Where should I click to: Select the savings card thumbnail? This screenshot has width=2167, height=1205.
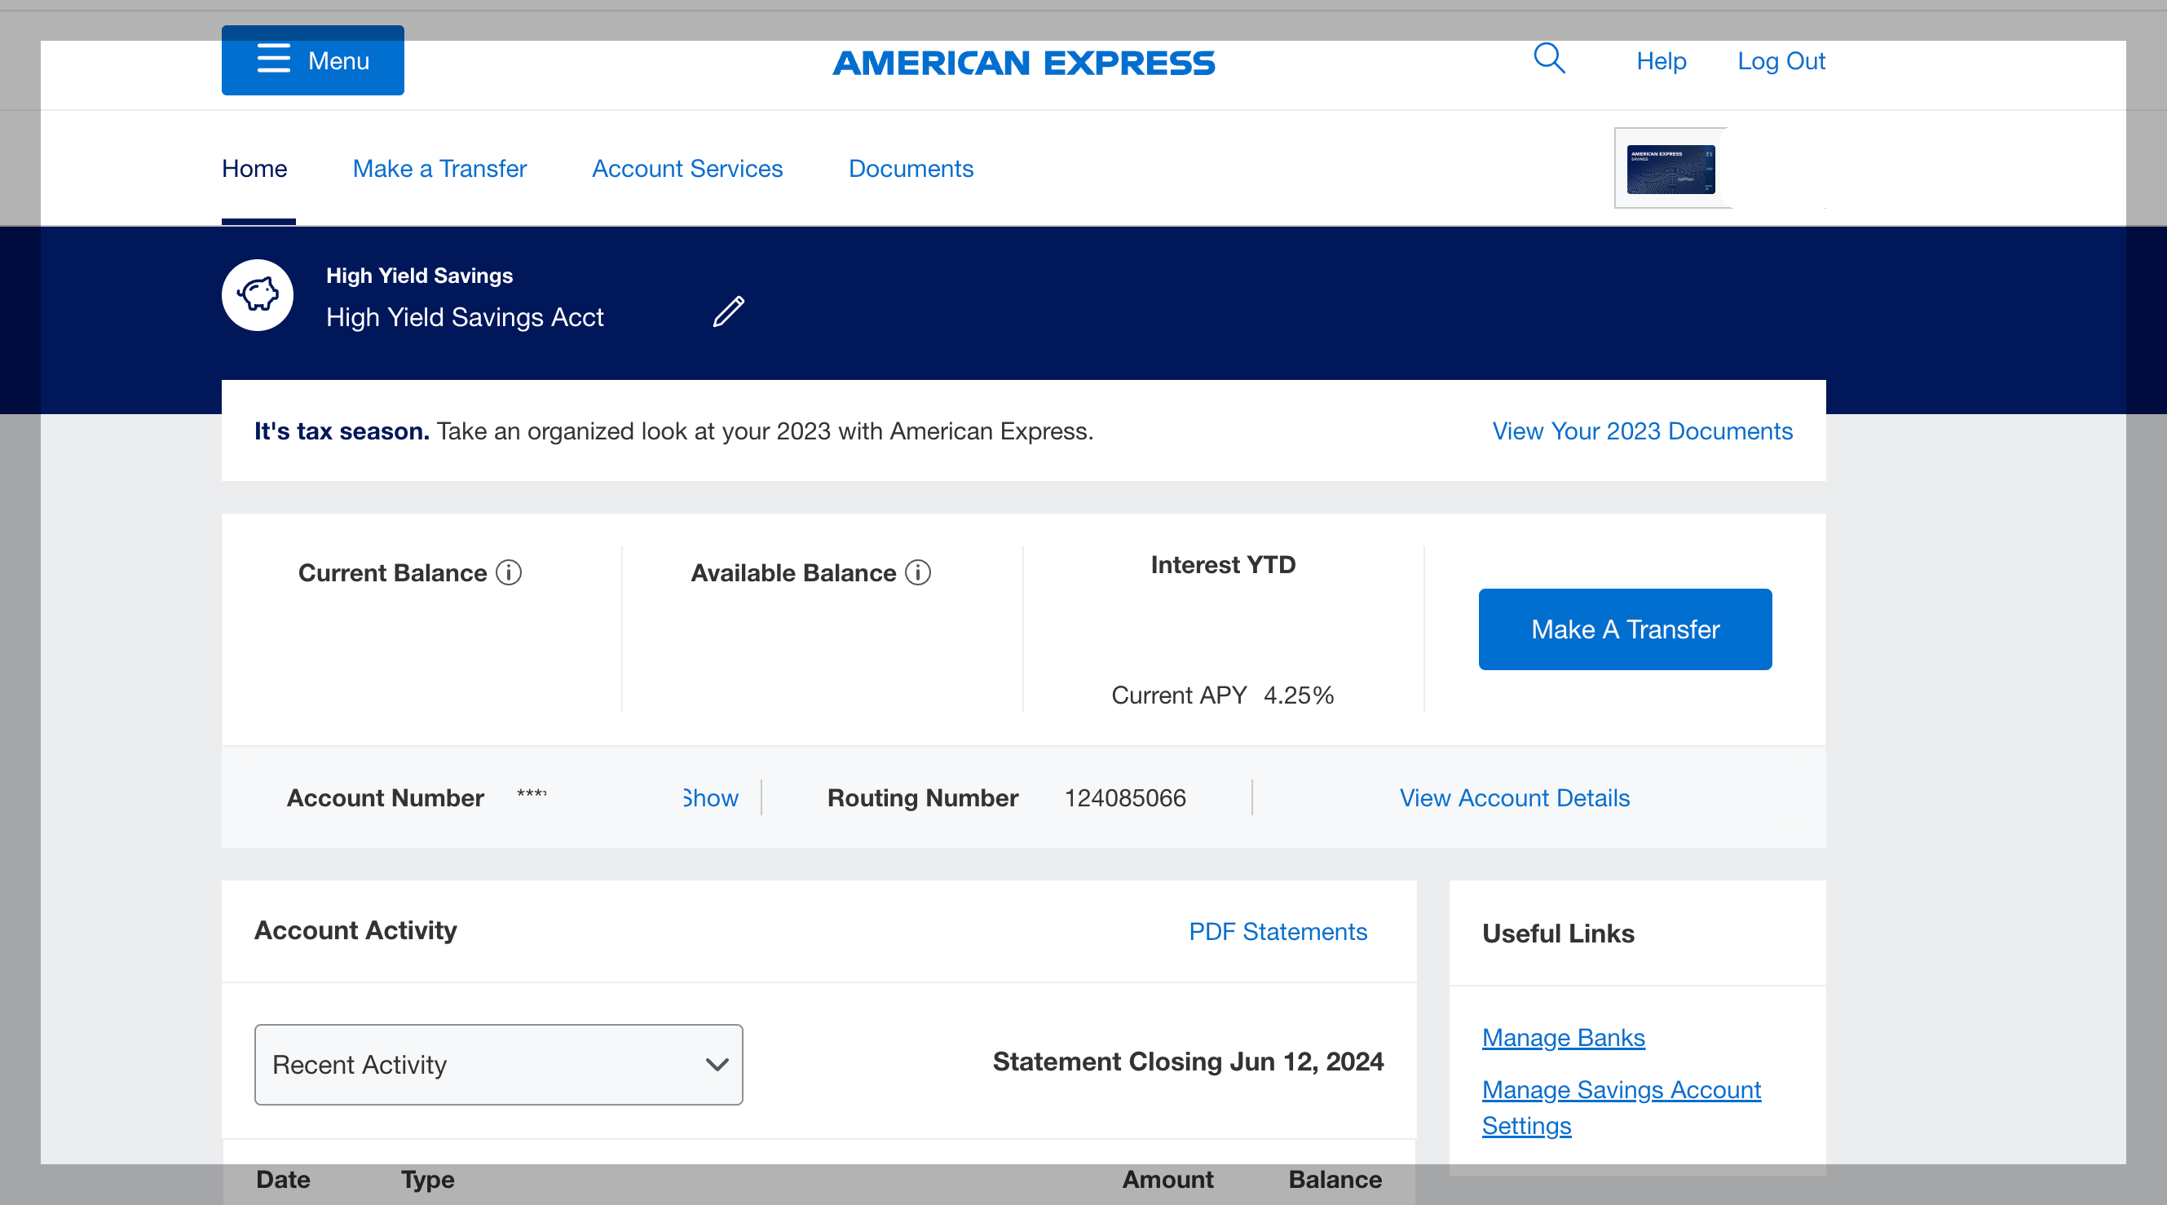click(1670, 169)
